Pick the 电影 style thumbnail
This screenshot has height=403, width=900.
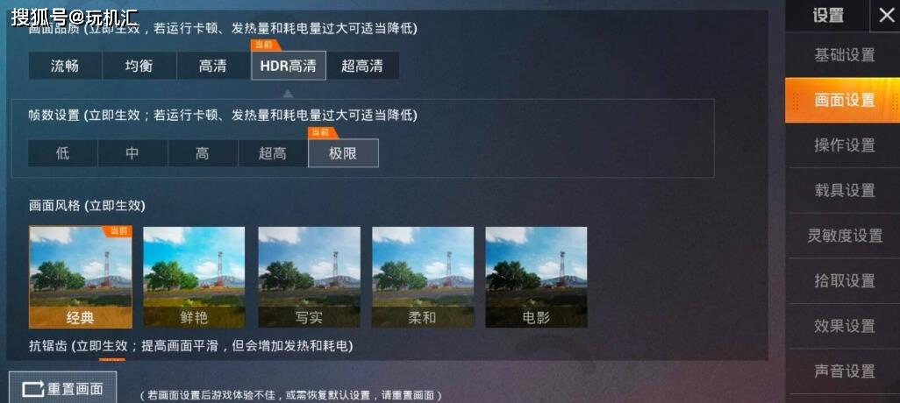536,277
